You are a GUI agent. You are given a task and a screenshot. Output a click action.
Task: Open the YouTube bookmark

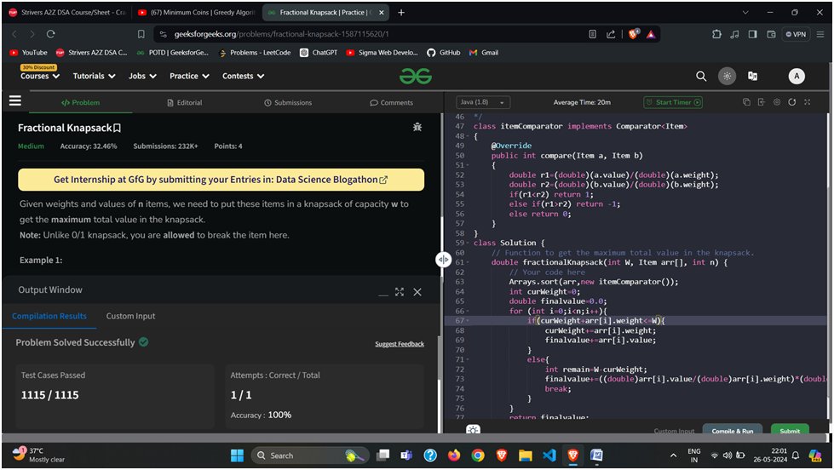(29, 53)
